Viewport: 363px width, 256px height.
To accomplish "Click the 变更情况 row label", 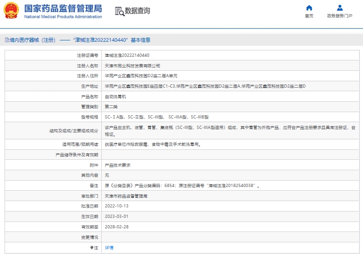I will click(90, 237).
